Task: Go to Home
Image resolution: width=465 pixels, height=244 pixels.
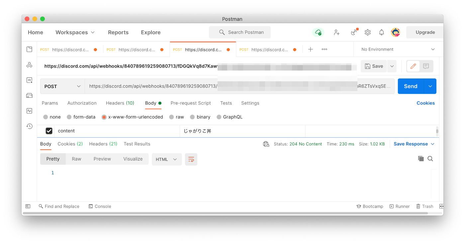Action: [x=36, y=32]
